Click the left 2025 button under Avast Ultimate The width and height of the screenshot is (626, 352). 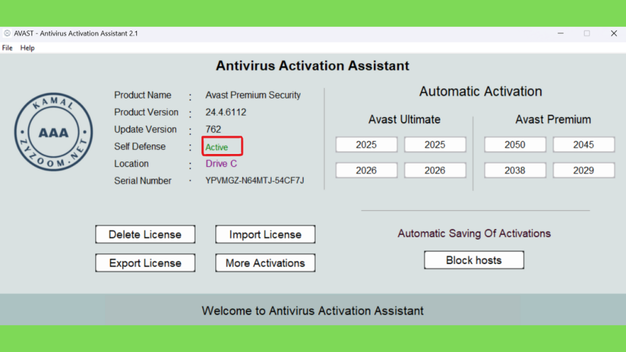click(x=367, y=144)
